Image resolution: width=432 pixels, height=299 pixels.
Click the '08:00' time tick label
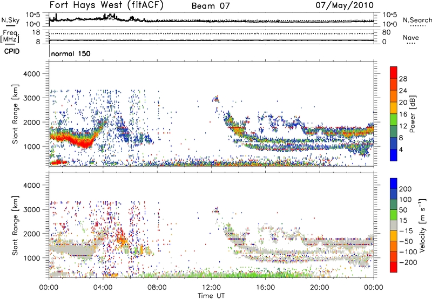(157, 288)
